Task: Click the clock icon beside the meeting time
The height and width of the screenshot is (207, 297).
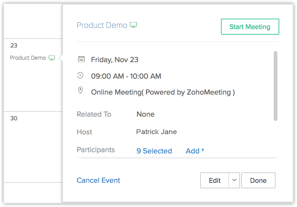Action: click(80, 75)
